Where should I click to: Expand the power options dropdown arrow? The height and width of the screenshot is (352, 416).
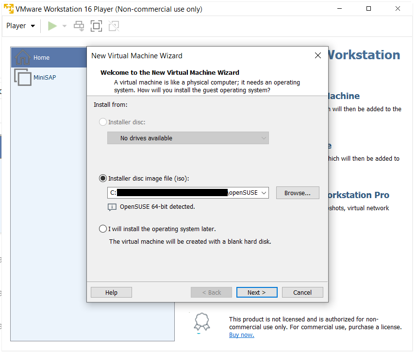coord(64,26)
